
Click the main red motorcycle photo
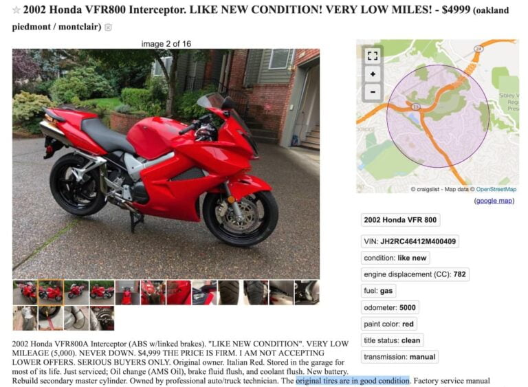tap(166, 164)
